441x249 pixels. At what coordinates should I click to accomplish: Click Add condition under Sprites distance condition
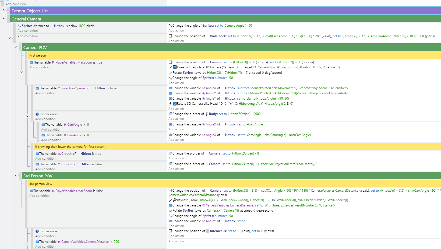(27, 31)
